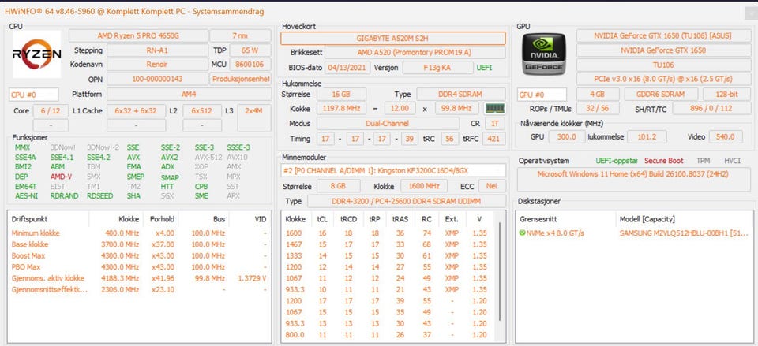
Task: Click the AVX-512 feature flag
Action: (x=208, y=157)
